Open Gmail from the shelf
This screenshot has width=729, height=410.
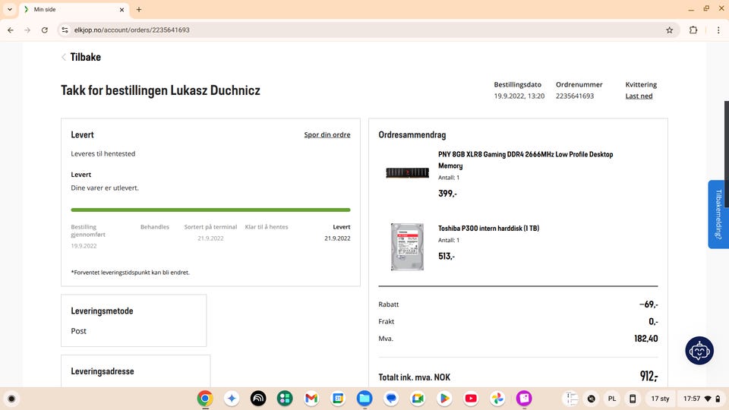tap(311, 399)
